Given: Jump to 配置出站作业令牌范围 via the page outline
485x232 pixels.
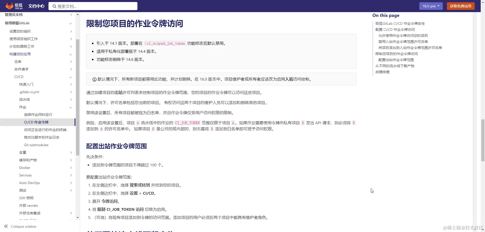Looking at the screenshot, I should click(396, 60).
